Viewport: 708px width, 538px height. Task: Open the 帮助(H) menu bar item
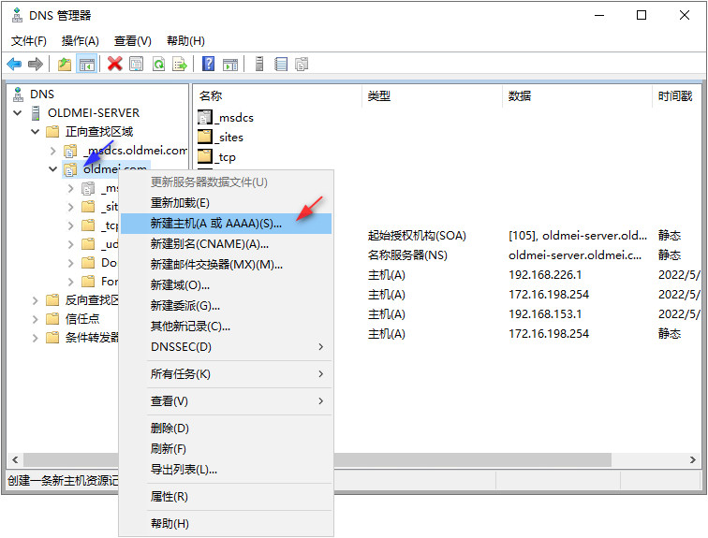185,41
